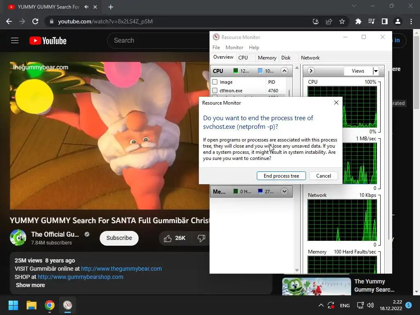Open gummybearshop.com link in description

click(x=80, y=277)
